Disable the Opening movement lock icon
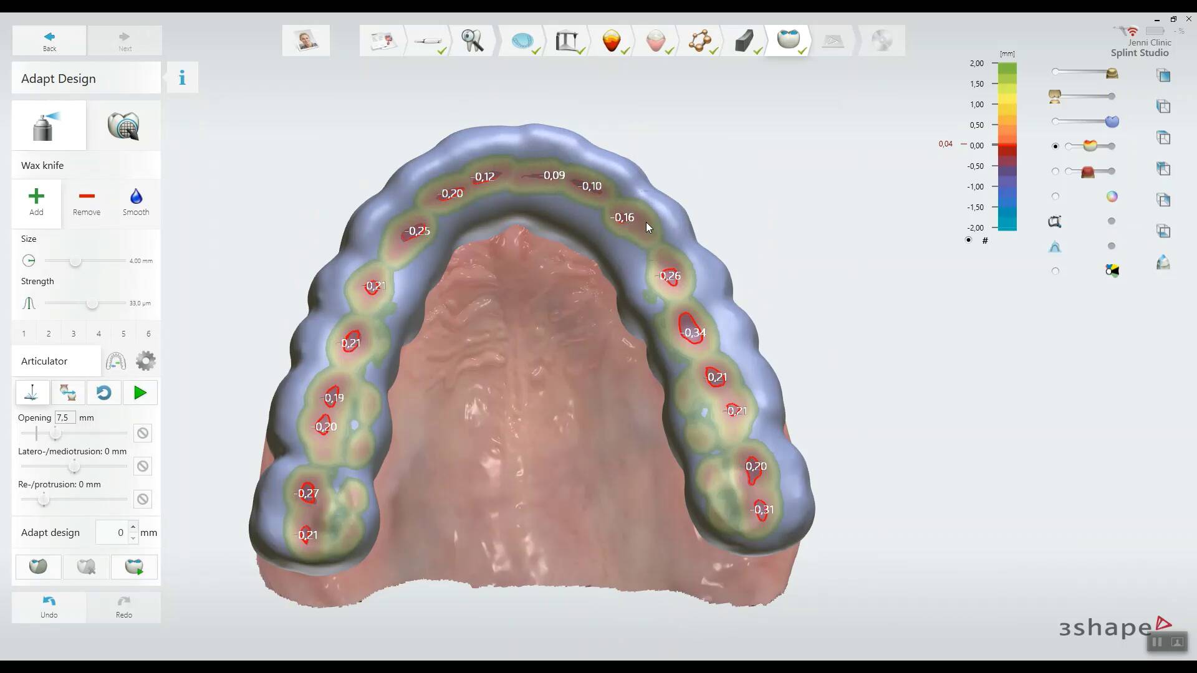The width and height of the screenshot is (1197, 673). coord(143,434)
